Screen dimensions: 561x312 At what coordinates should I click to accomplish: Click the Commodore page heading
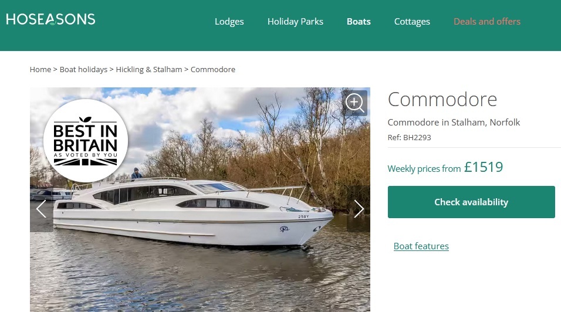442,99
